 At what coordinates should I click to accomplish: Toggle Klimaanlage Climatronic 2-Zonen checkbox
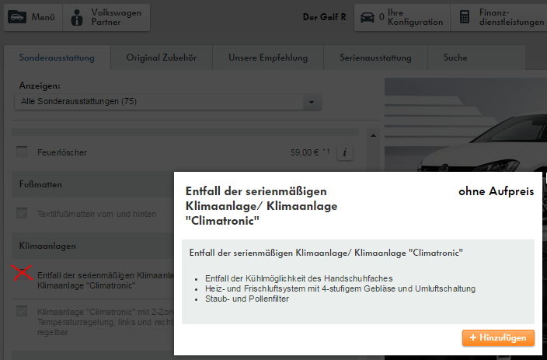[22, 311]
